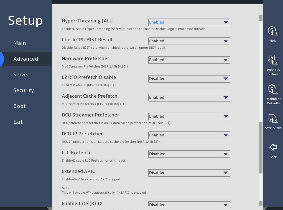Viewport: 283px width, 210px height.
Task: Click 'Enable/Disable LLC Prefetch on all threads' text
Action: click(94, 160)
